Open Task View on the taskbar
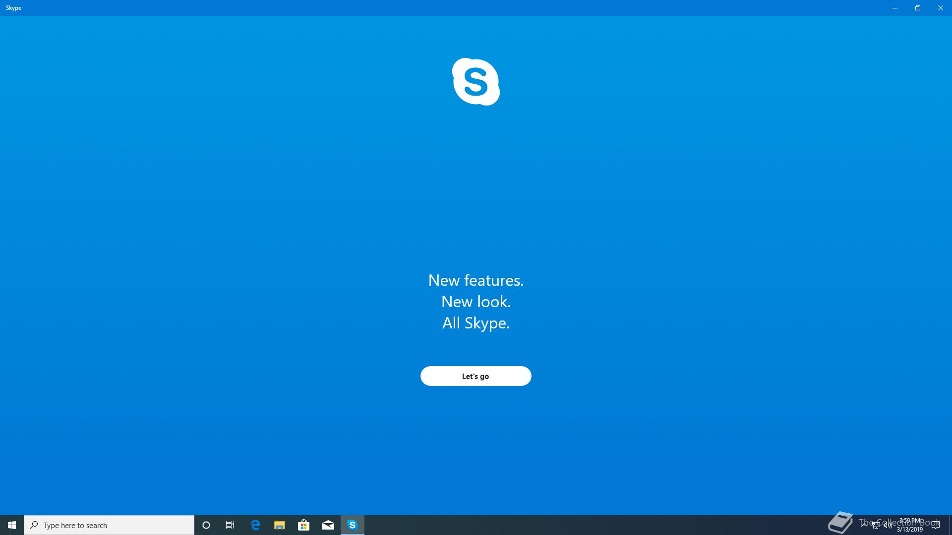952x535 pixels. tap(230, 525)
